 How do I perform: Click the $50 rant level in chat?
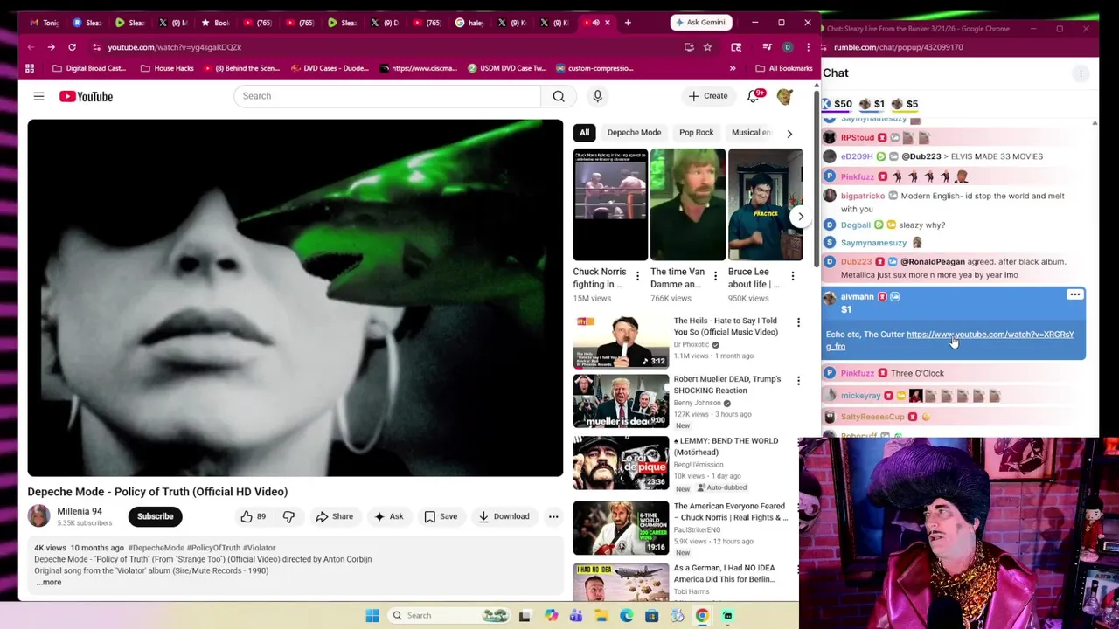coord(837,104)
